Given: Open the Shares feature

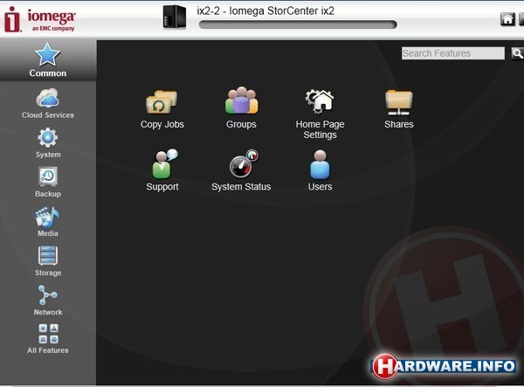Looking at the screenshot, I should click(x=399, y=109).
